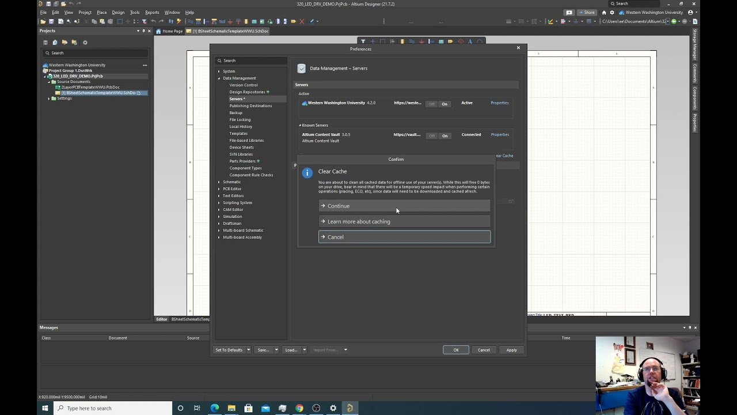Click the quick-access save icon in title bar
Image resolution: width=737 pixels, height=415 pixels.
coord(48,3)
